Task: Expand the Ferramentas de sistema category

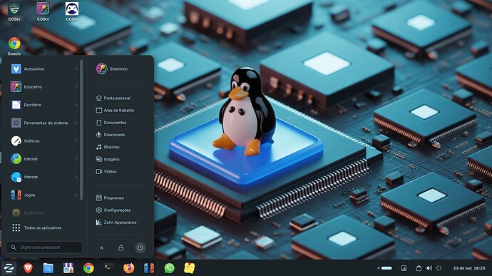Action: tap(43, 123)
